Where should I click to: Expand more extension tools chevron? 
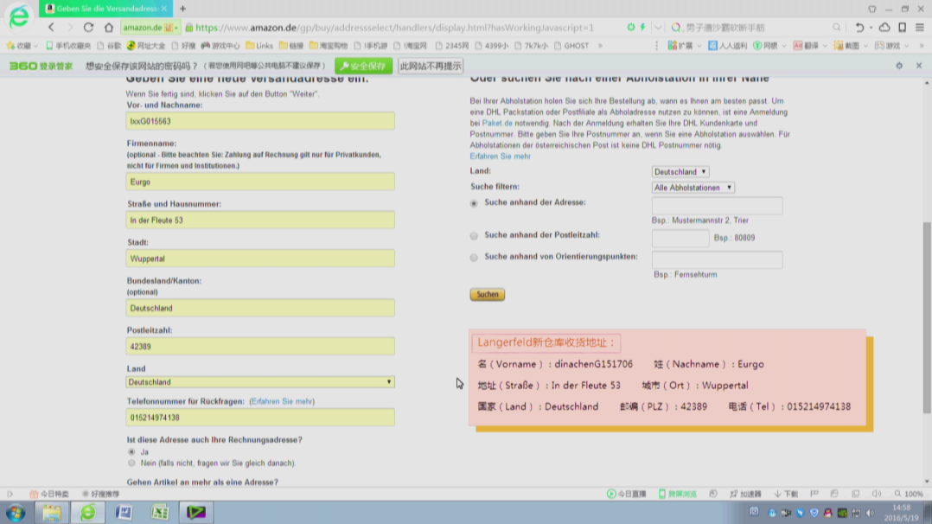coord(922,45)
